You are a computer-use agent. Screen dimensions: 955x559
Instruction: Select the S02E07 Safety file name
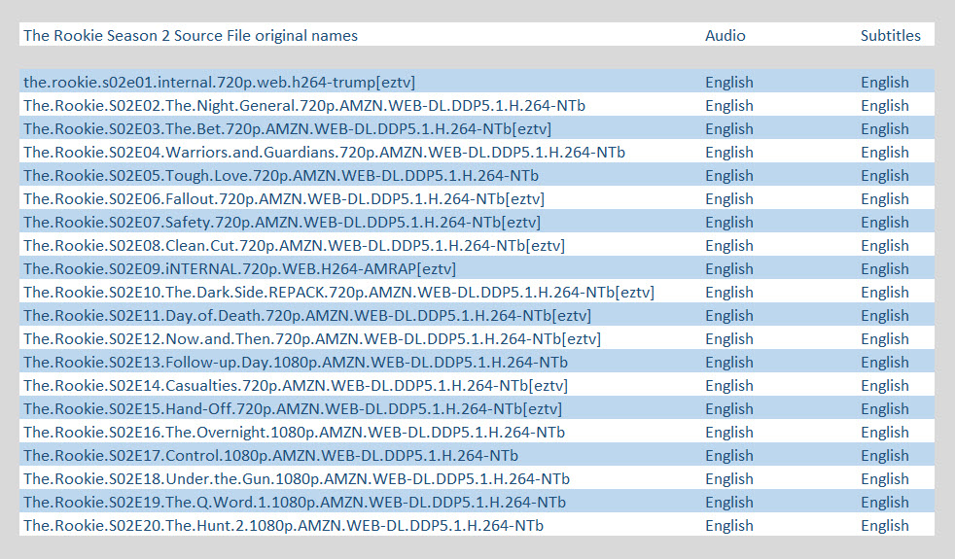point(283,223)
